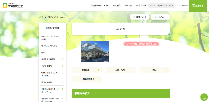Image resolution: width=209 pixels, height=102 pixels.
Task: Open the facility building photo
Action: tap(95, 51)
